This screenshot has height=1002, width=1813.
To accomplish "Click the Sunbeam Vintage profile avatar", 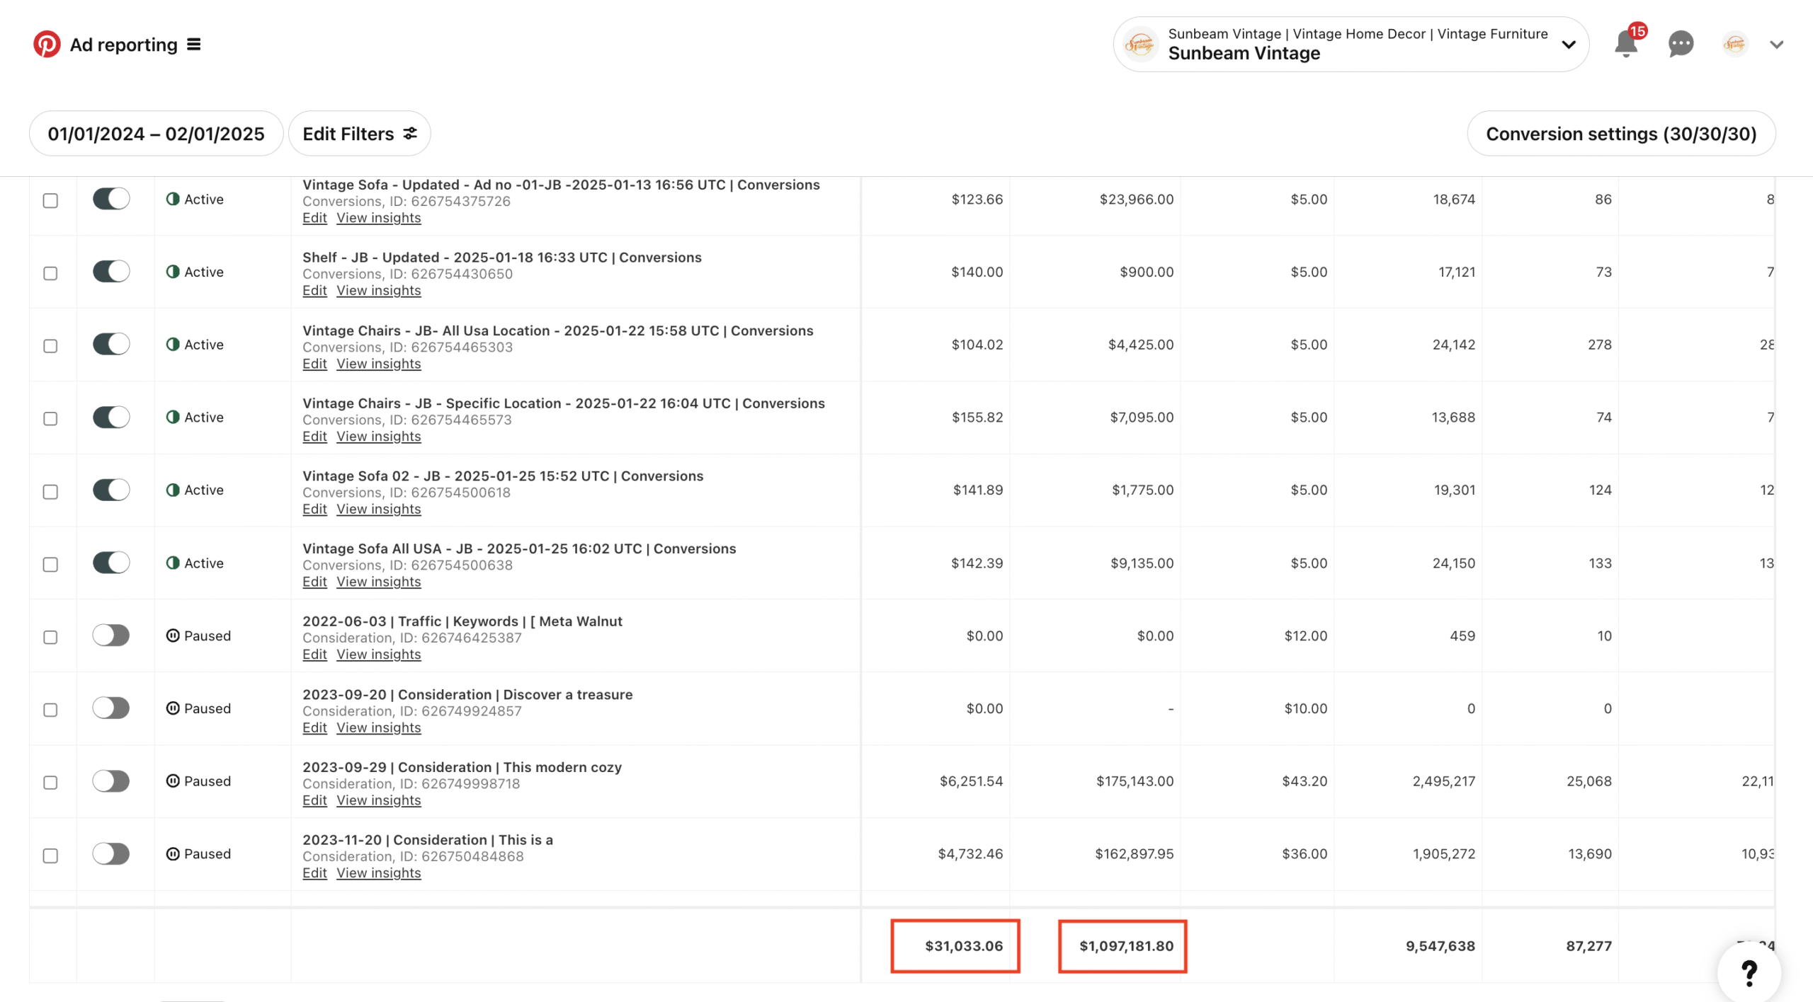I will [x=1735, y=45].
